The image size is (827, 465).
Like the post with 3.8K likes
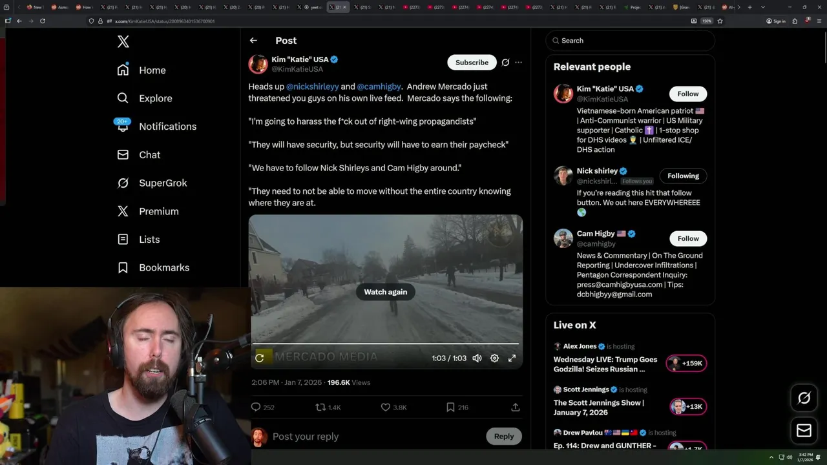click(393, 408)
